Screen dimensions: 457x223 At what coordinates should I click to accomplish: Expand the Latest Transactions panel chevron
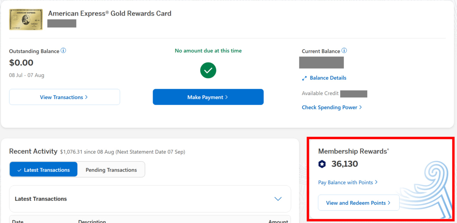(x=278, y=199)
